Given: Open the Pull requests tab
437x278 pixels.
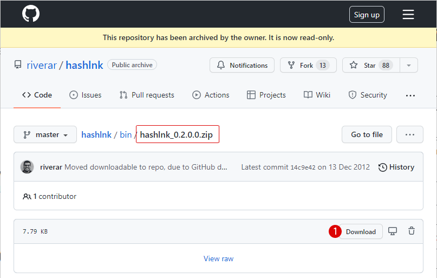Looking at the screenshot, I should point(147,95).
